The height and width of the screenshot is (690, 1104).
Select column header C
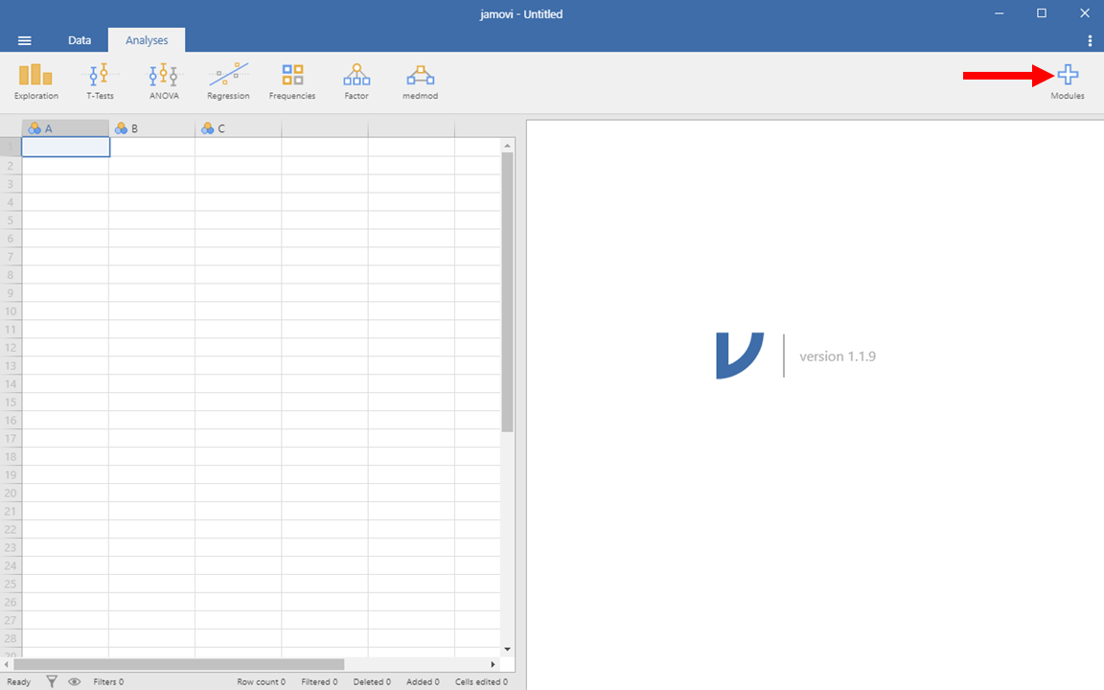click(238, 128)
